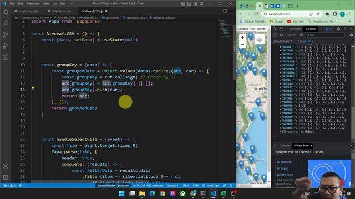Open the map layers control
The width and height of the screenshot is (355, 199).
click(260, 39)
